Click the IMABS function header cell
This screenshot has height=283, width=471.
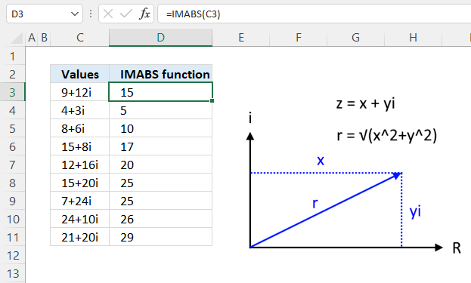pos(161,74)
